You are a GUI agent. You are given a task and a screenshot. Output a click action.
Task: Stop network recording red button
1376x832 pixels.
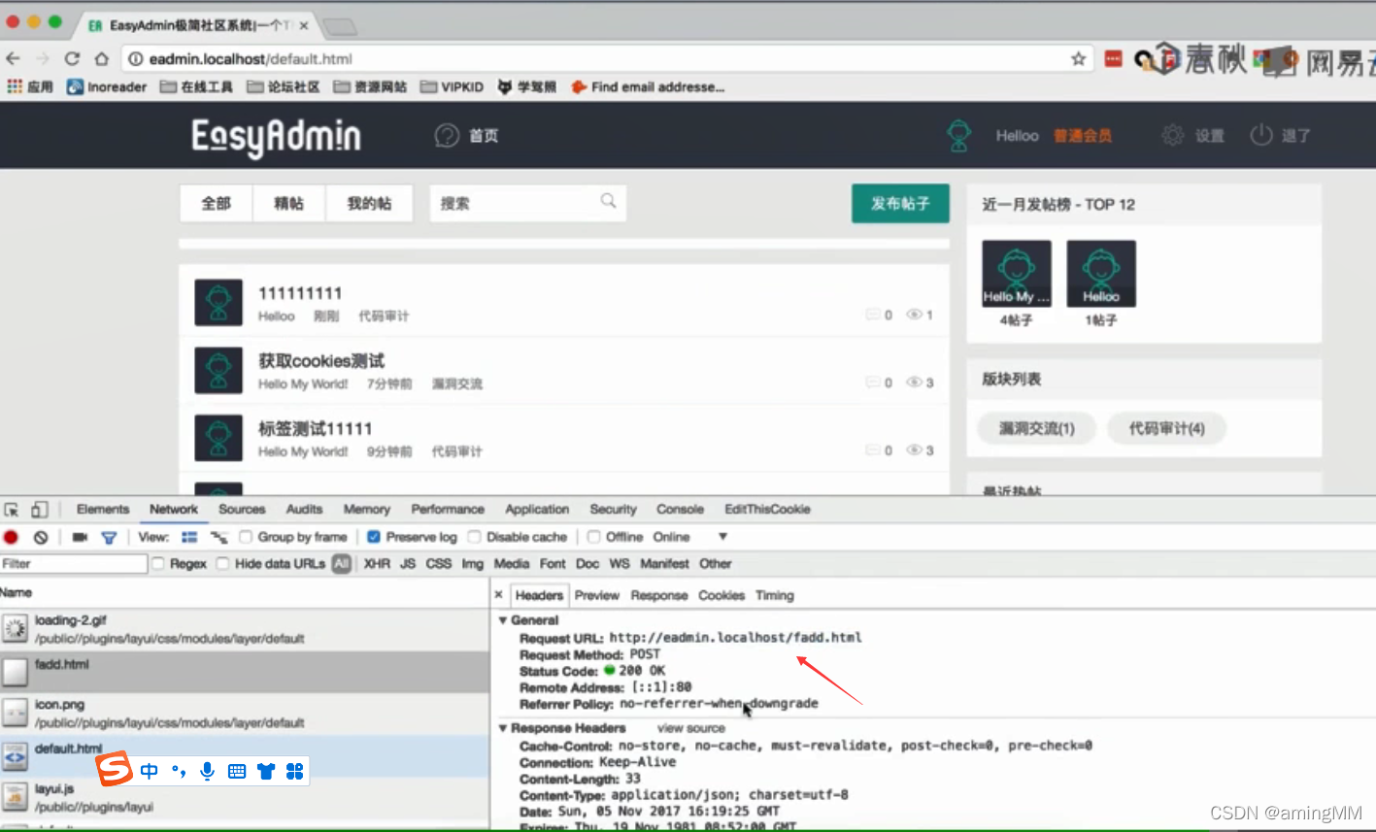point(11,537)
